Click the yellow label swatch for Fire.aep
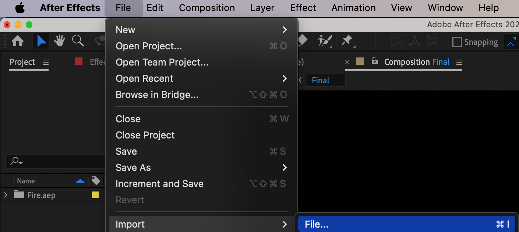 click(x=95, y=195)
